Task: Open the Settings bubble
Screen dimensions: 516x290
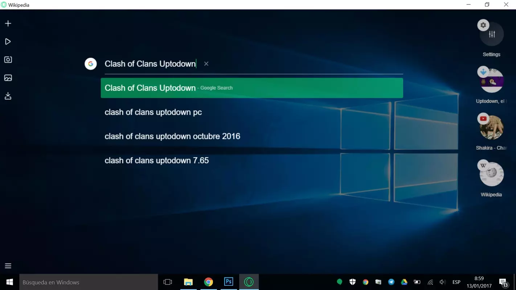Action: [491, 34]
